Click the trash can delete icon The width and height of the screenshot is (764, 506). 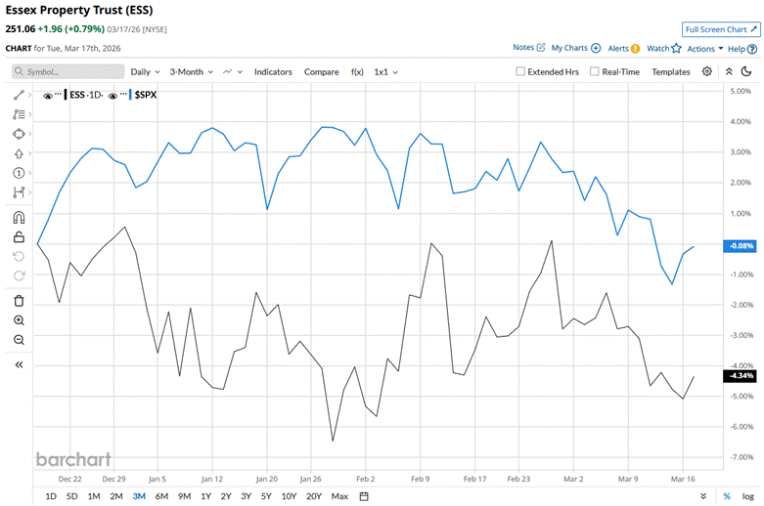tap(19, 301)
